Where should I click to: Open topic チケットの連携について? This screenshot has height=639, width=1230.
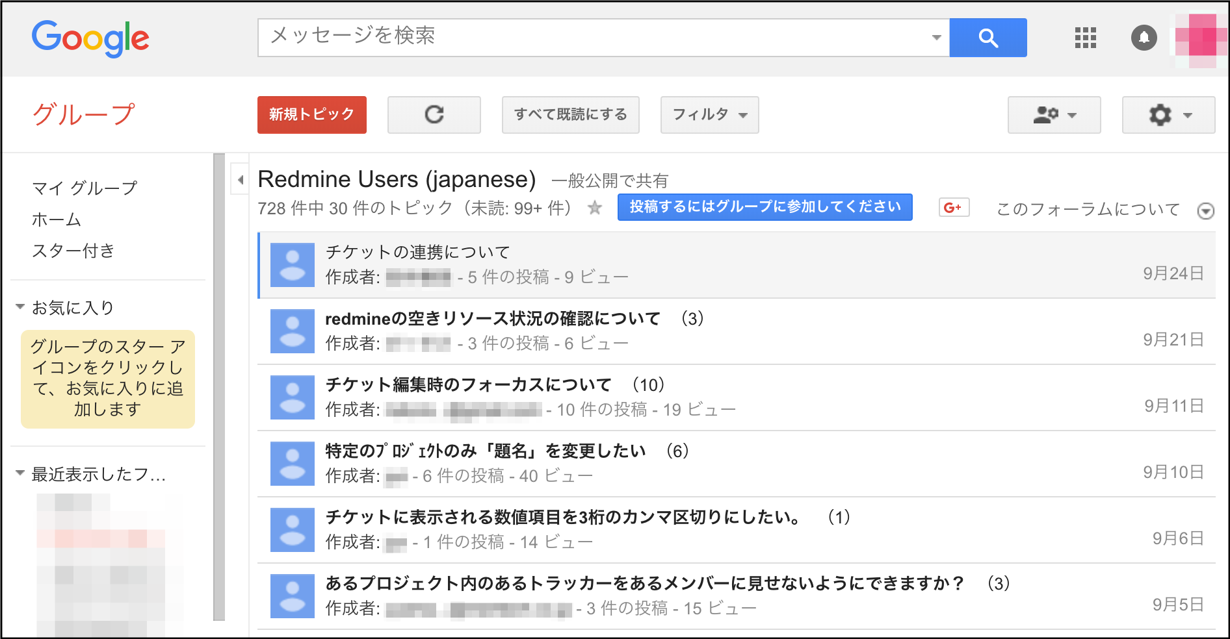[x=418, y=252]
